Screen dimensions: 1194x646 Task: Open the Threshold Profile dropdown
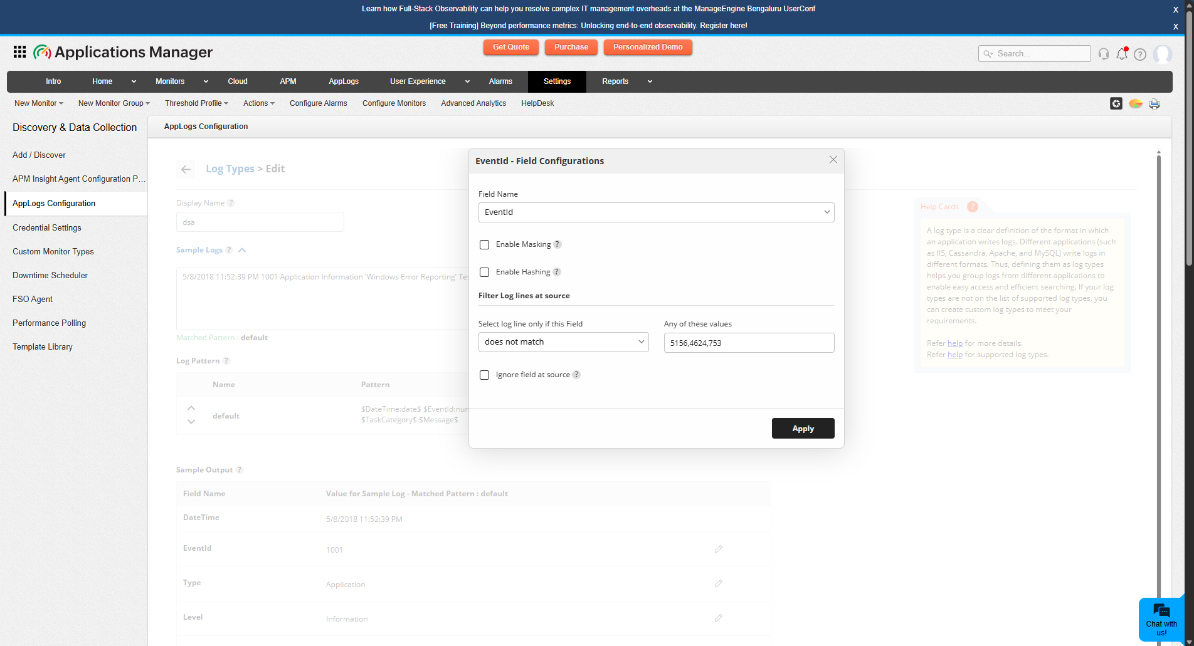(x=196, y=103)
